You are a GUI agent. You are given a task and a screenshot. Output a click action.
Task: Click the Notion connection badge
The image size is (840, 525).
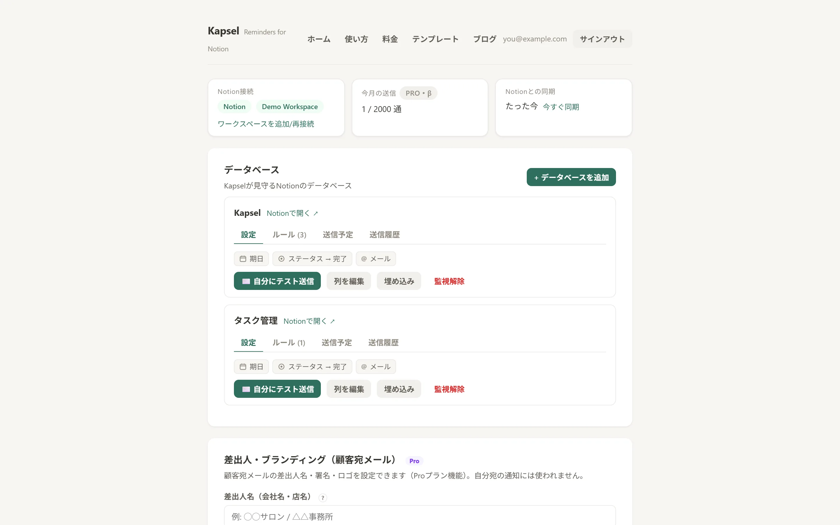coord(234,106)
